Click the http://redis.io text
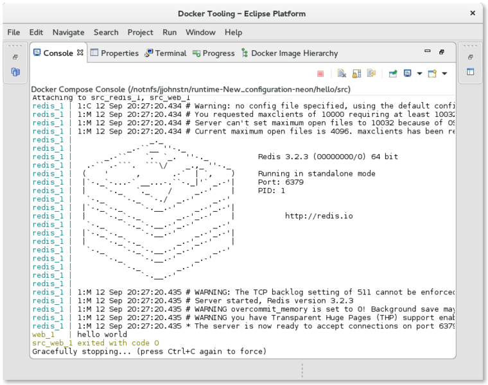The width and height of the screenshot is (488, 385). [318, 216]
